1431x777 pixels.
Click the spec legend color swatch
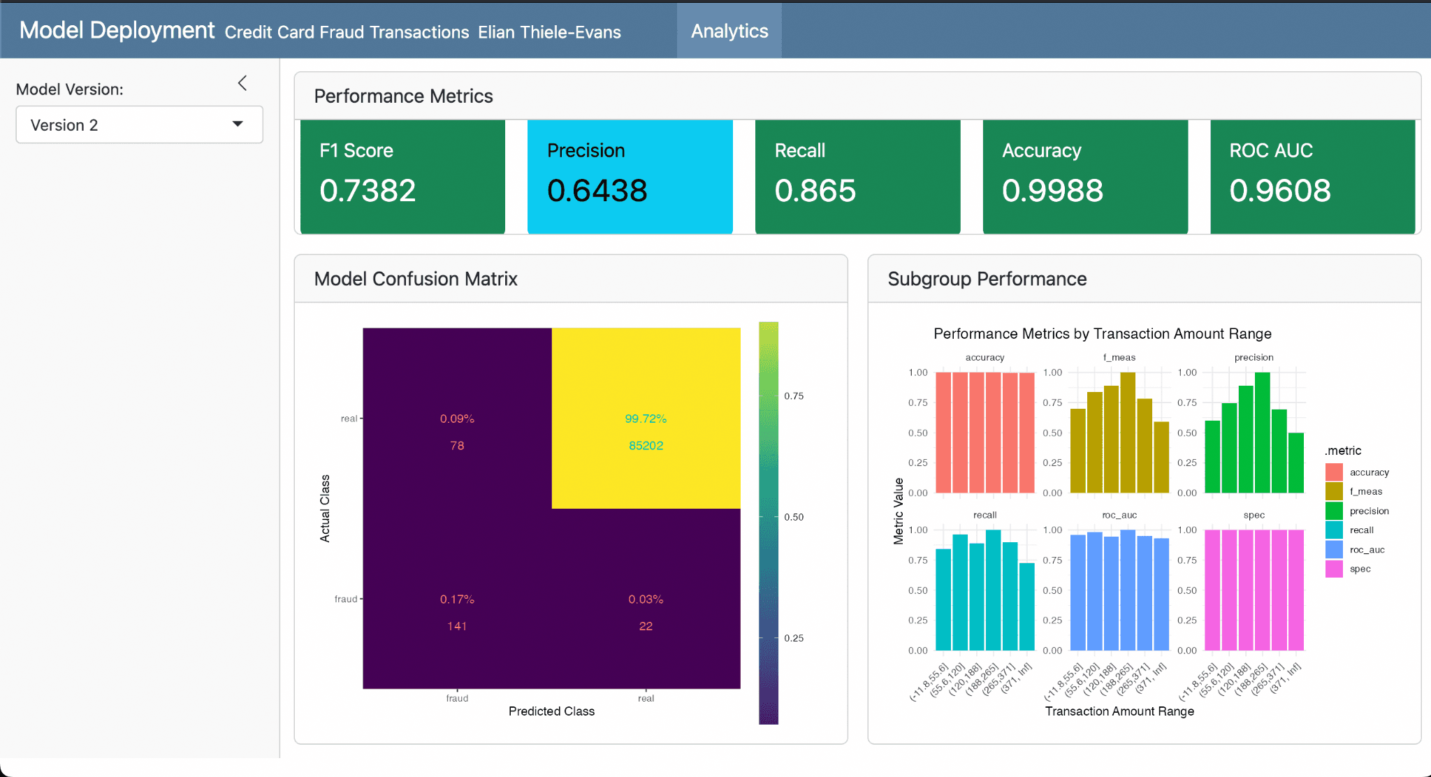[1334, 569]
